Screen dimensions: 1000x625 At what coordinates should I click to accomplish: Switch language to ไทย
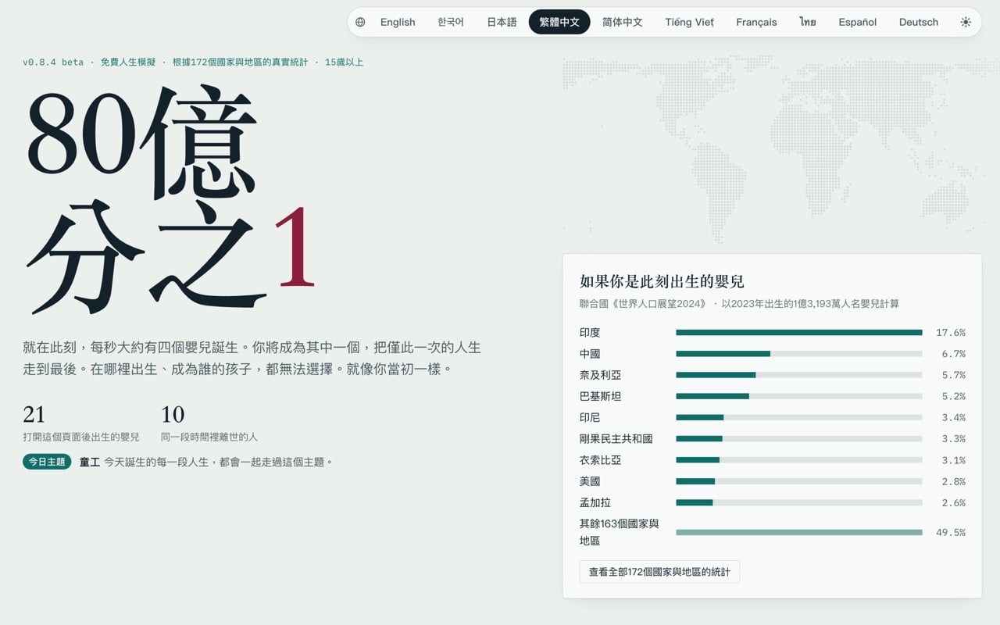click(808, 22)
